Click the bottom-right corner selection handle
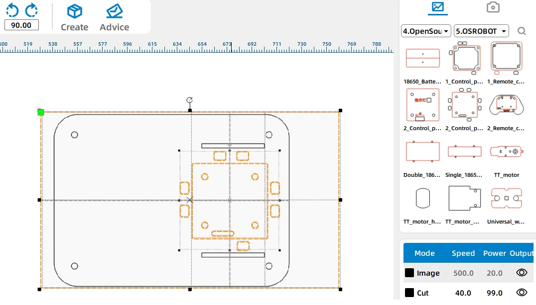536x305 pixels. click(x=340, y=289)
